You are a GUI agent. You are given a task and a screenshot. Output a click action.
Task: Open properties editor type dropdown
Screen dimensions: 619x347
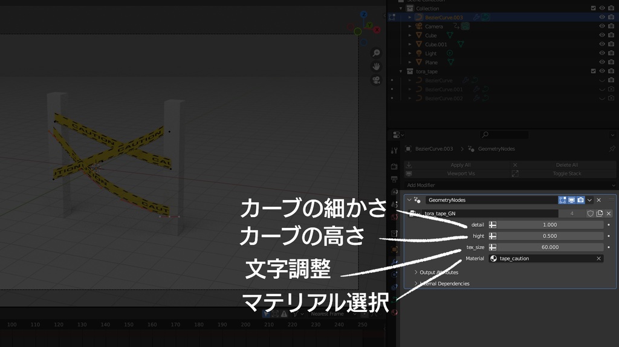click(x=398, y=135)
